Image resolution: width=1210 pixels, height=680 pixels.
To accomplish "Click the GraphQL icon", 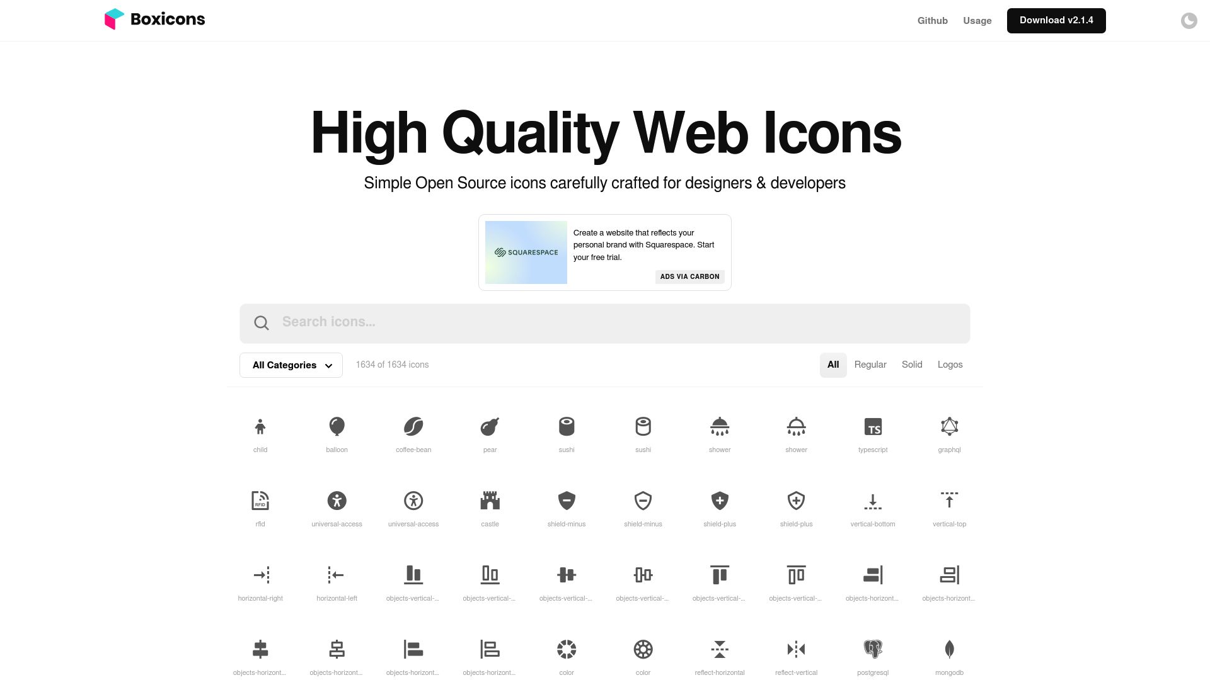I will pos(949,426).
